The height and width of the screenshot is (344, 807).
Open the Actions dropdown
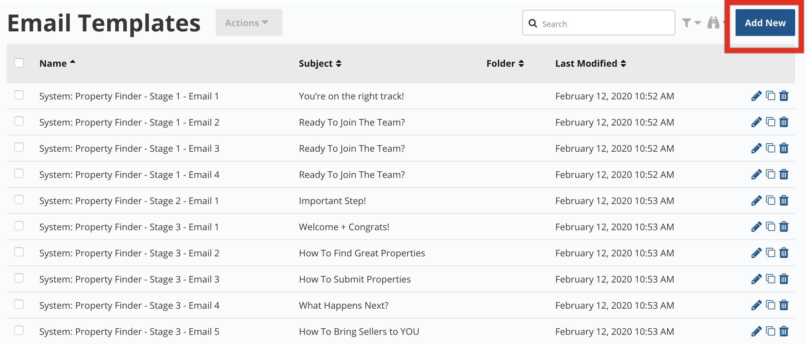249,23
